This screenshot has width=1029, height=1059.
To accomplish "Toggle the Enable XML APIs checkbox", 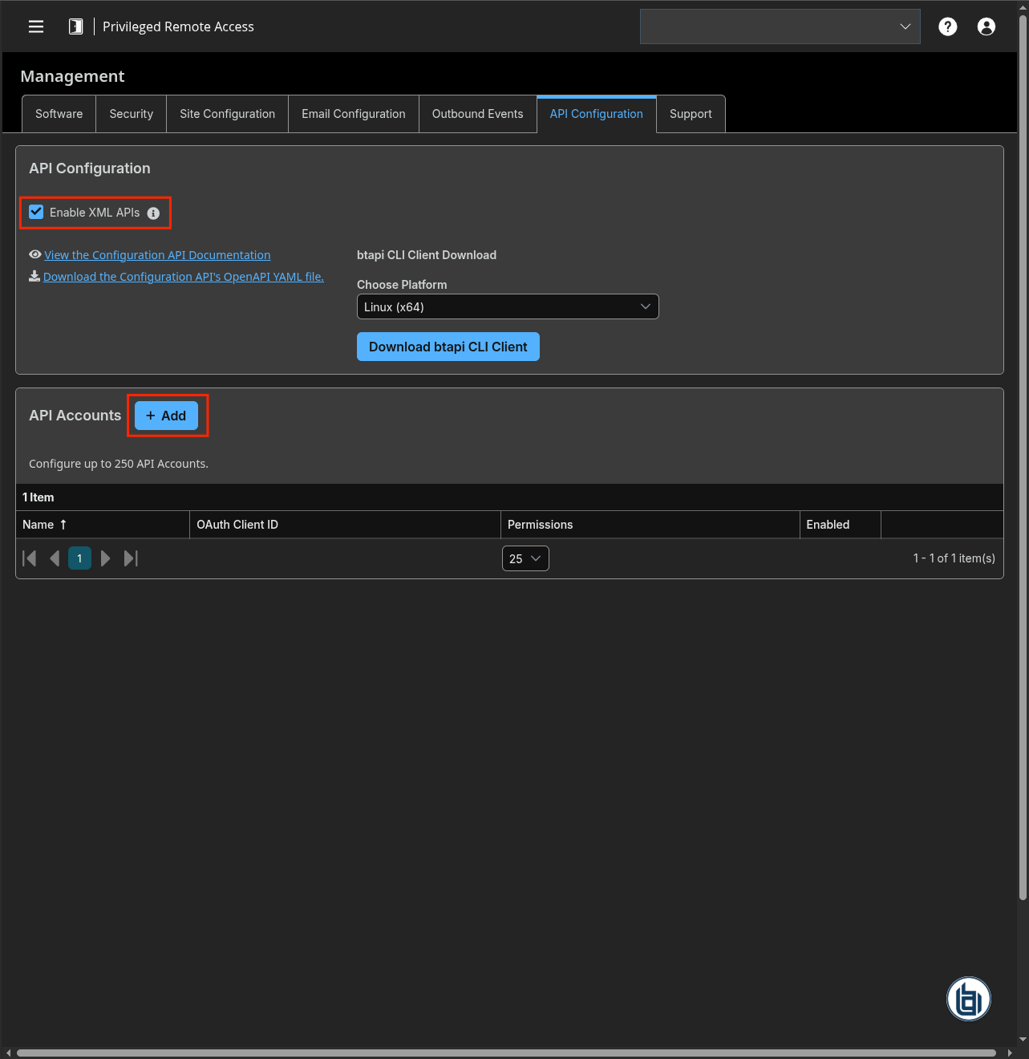I will [36, 213].
